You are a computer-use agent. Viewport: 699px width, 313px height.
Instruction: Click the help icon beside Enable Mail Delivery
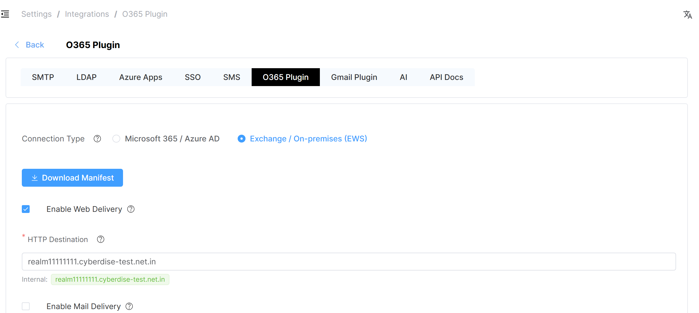coord(129,306)
